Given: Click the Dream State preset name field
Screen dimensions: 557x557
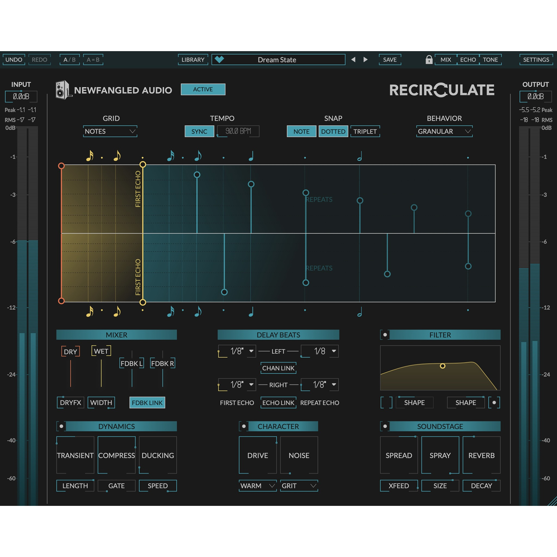Looking at the screenshot, I should (x=278, y=60).
